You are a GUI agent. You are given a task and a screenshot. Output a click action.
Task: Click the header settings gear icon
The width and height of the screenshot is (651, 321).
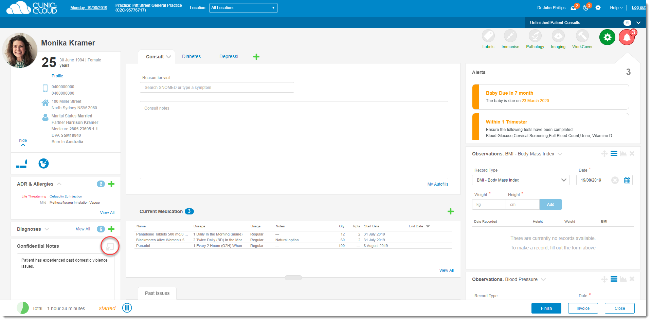[598, 7]
